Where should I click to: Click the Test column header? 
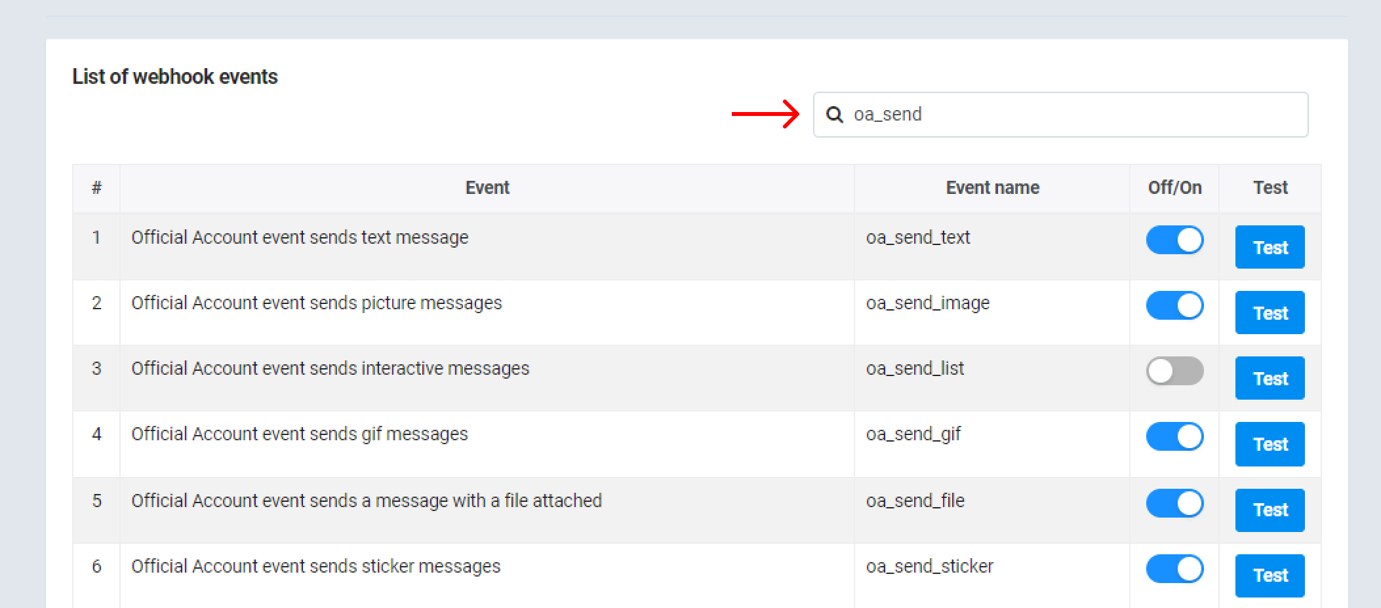[x=1270, y=188]
